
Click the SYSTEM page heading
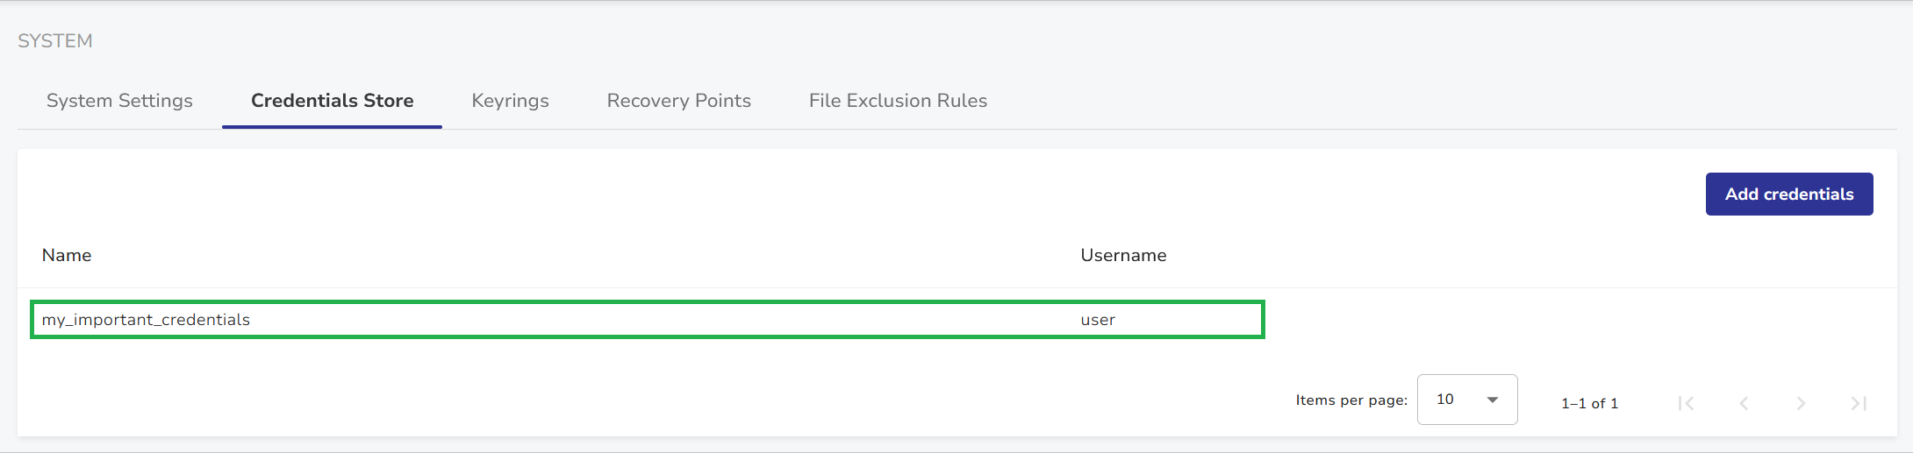(x=55, y=41)
